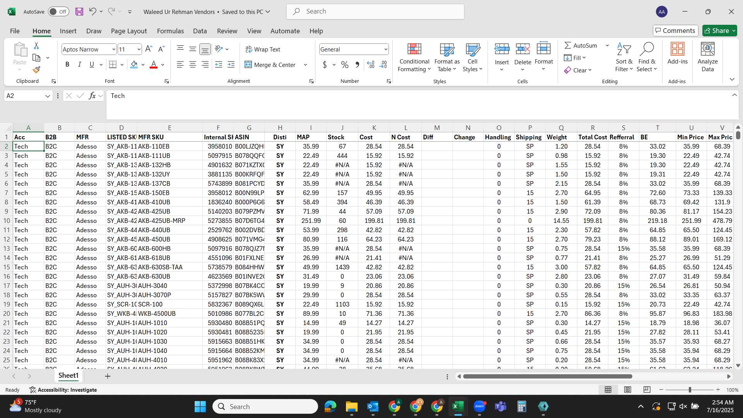Viewport: 743px width, 418px height.
Task: Open the font name dropdown
Action: 113,49
